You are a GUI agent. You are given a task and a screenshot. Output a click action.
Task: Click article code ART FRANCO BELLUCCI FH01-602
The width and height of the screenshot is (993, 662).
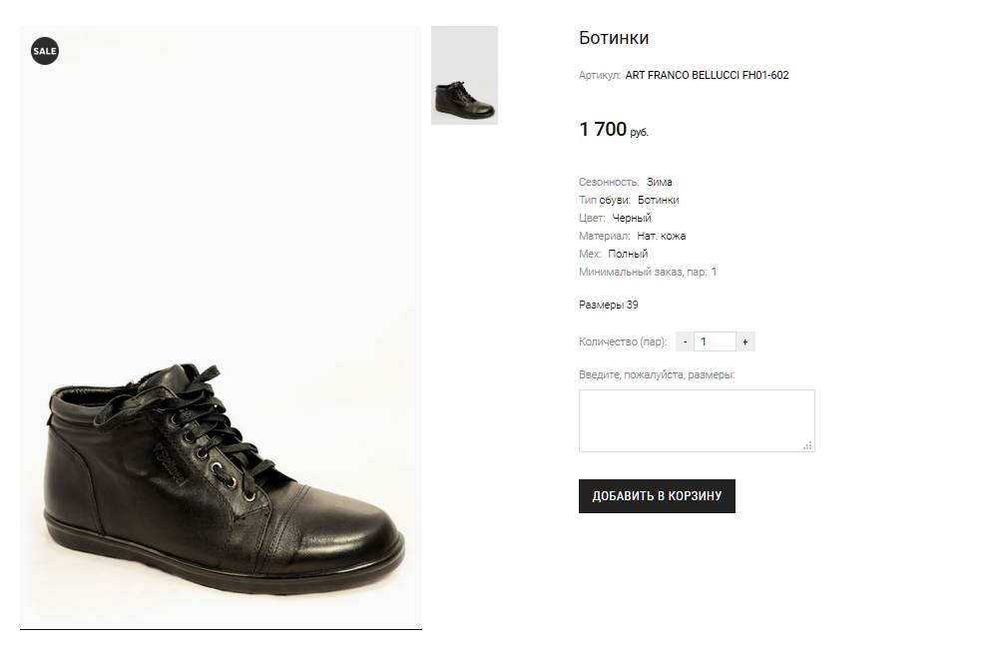click(707, 75)
